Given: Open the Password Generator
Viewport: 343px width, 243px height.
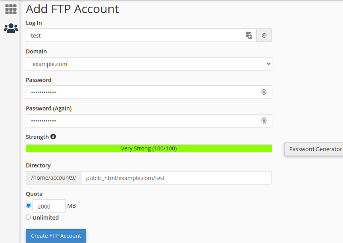Looking at the screenshot, I should tap(314, 149).
